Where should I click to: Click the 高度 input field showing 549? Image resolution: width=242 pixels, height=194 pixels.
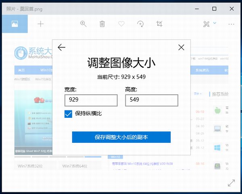pyautogui.click(x=152, y=100)
